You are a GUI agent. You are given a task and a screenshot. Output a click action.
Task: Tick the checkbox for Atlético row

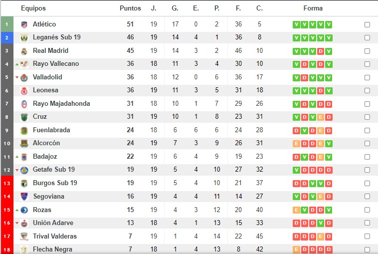click(x=367, y=24)
